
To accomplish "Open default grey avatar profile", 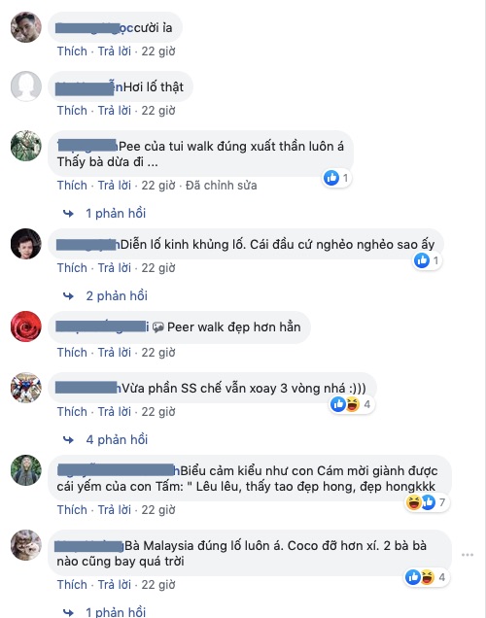I will (26, 86).
